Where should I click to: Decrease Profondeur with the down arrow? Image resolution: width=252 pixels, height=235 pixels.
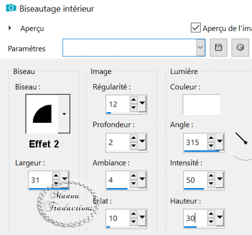tap(133, 146)
